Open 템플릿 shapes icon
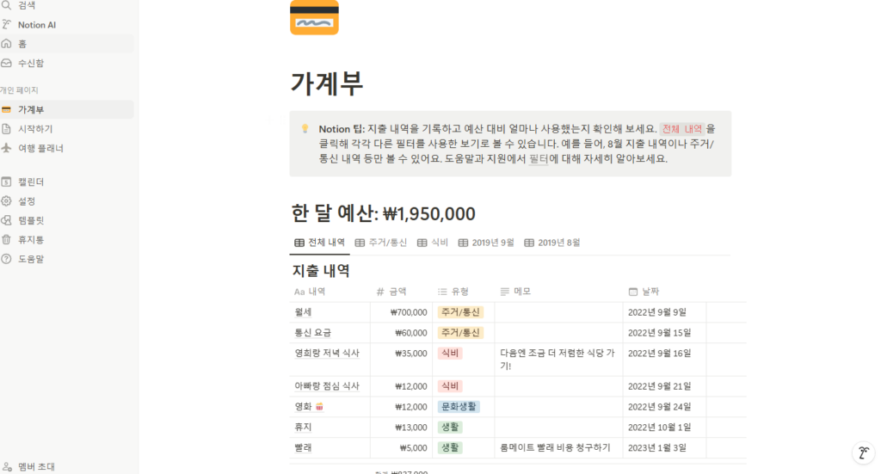The width and height of the screenshot is (881, 474). coord(6,220)
